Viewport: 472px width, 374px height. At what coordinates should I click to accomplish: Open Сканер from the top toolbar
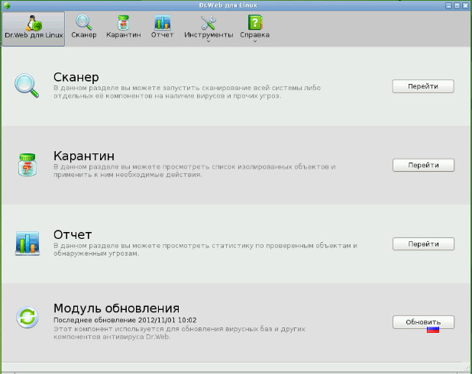[x=84, y=27]
